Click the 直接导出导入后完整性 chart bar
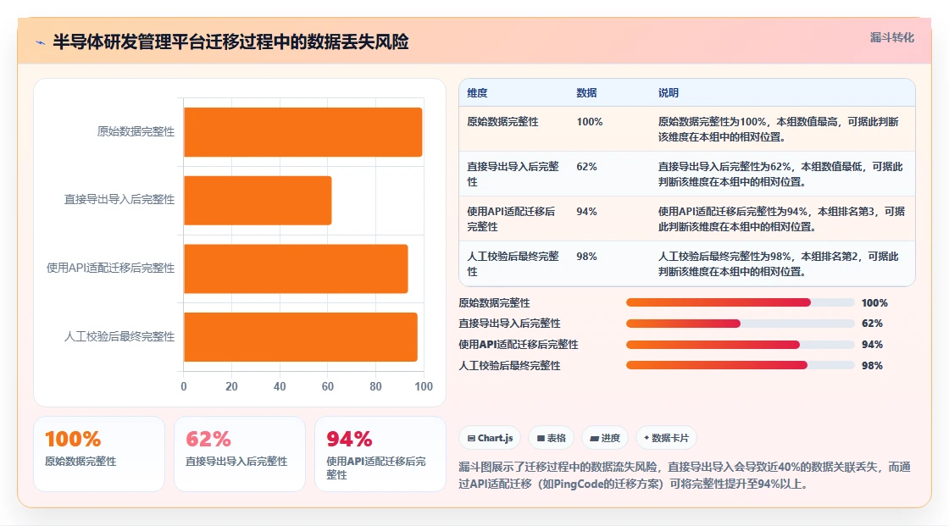Screen dimensions: 949x526 click(x=258, y=201)
